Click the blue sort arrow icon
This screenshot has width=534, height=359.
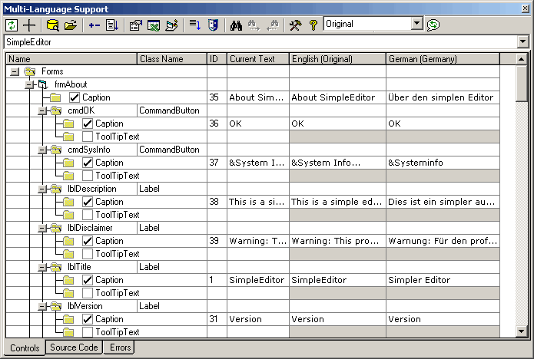[x=194, y=25]
